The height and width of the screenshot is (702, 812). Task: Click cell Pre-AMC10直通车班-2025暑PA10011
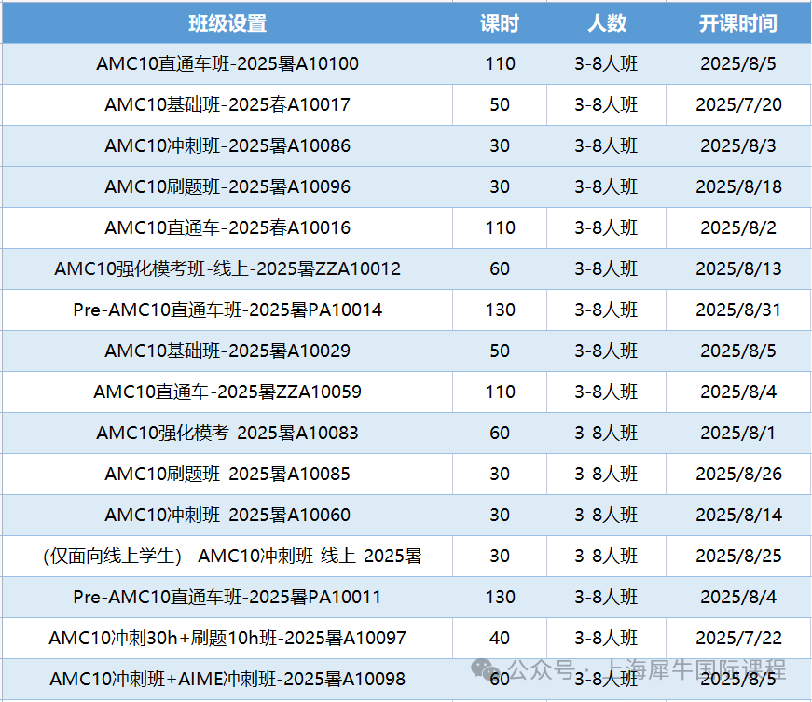pyautogui.click(x=227, y=597)
